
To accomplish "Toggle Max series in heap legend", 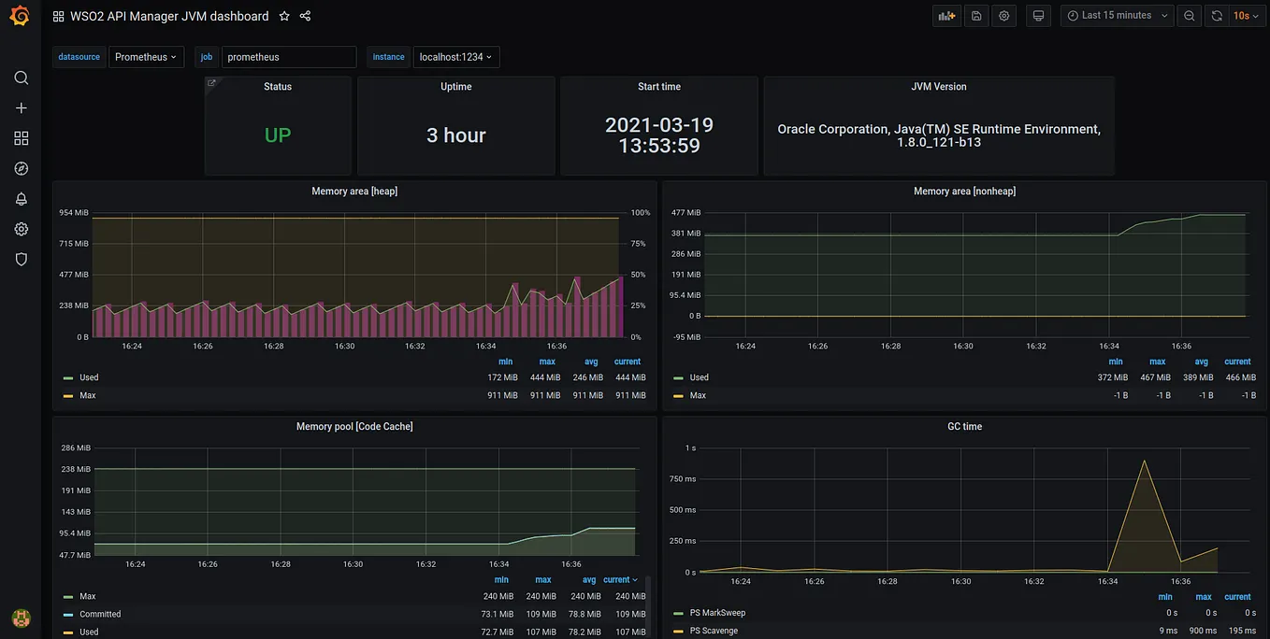I will 88,395.
